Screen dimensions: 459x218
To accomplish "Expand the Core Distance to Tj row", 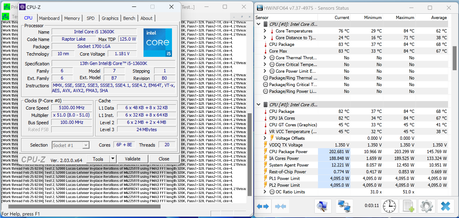I will click(265, 38).
